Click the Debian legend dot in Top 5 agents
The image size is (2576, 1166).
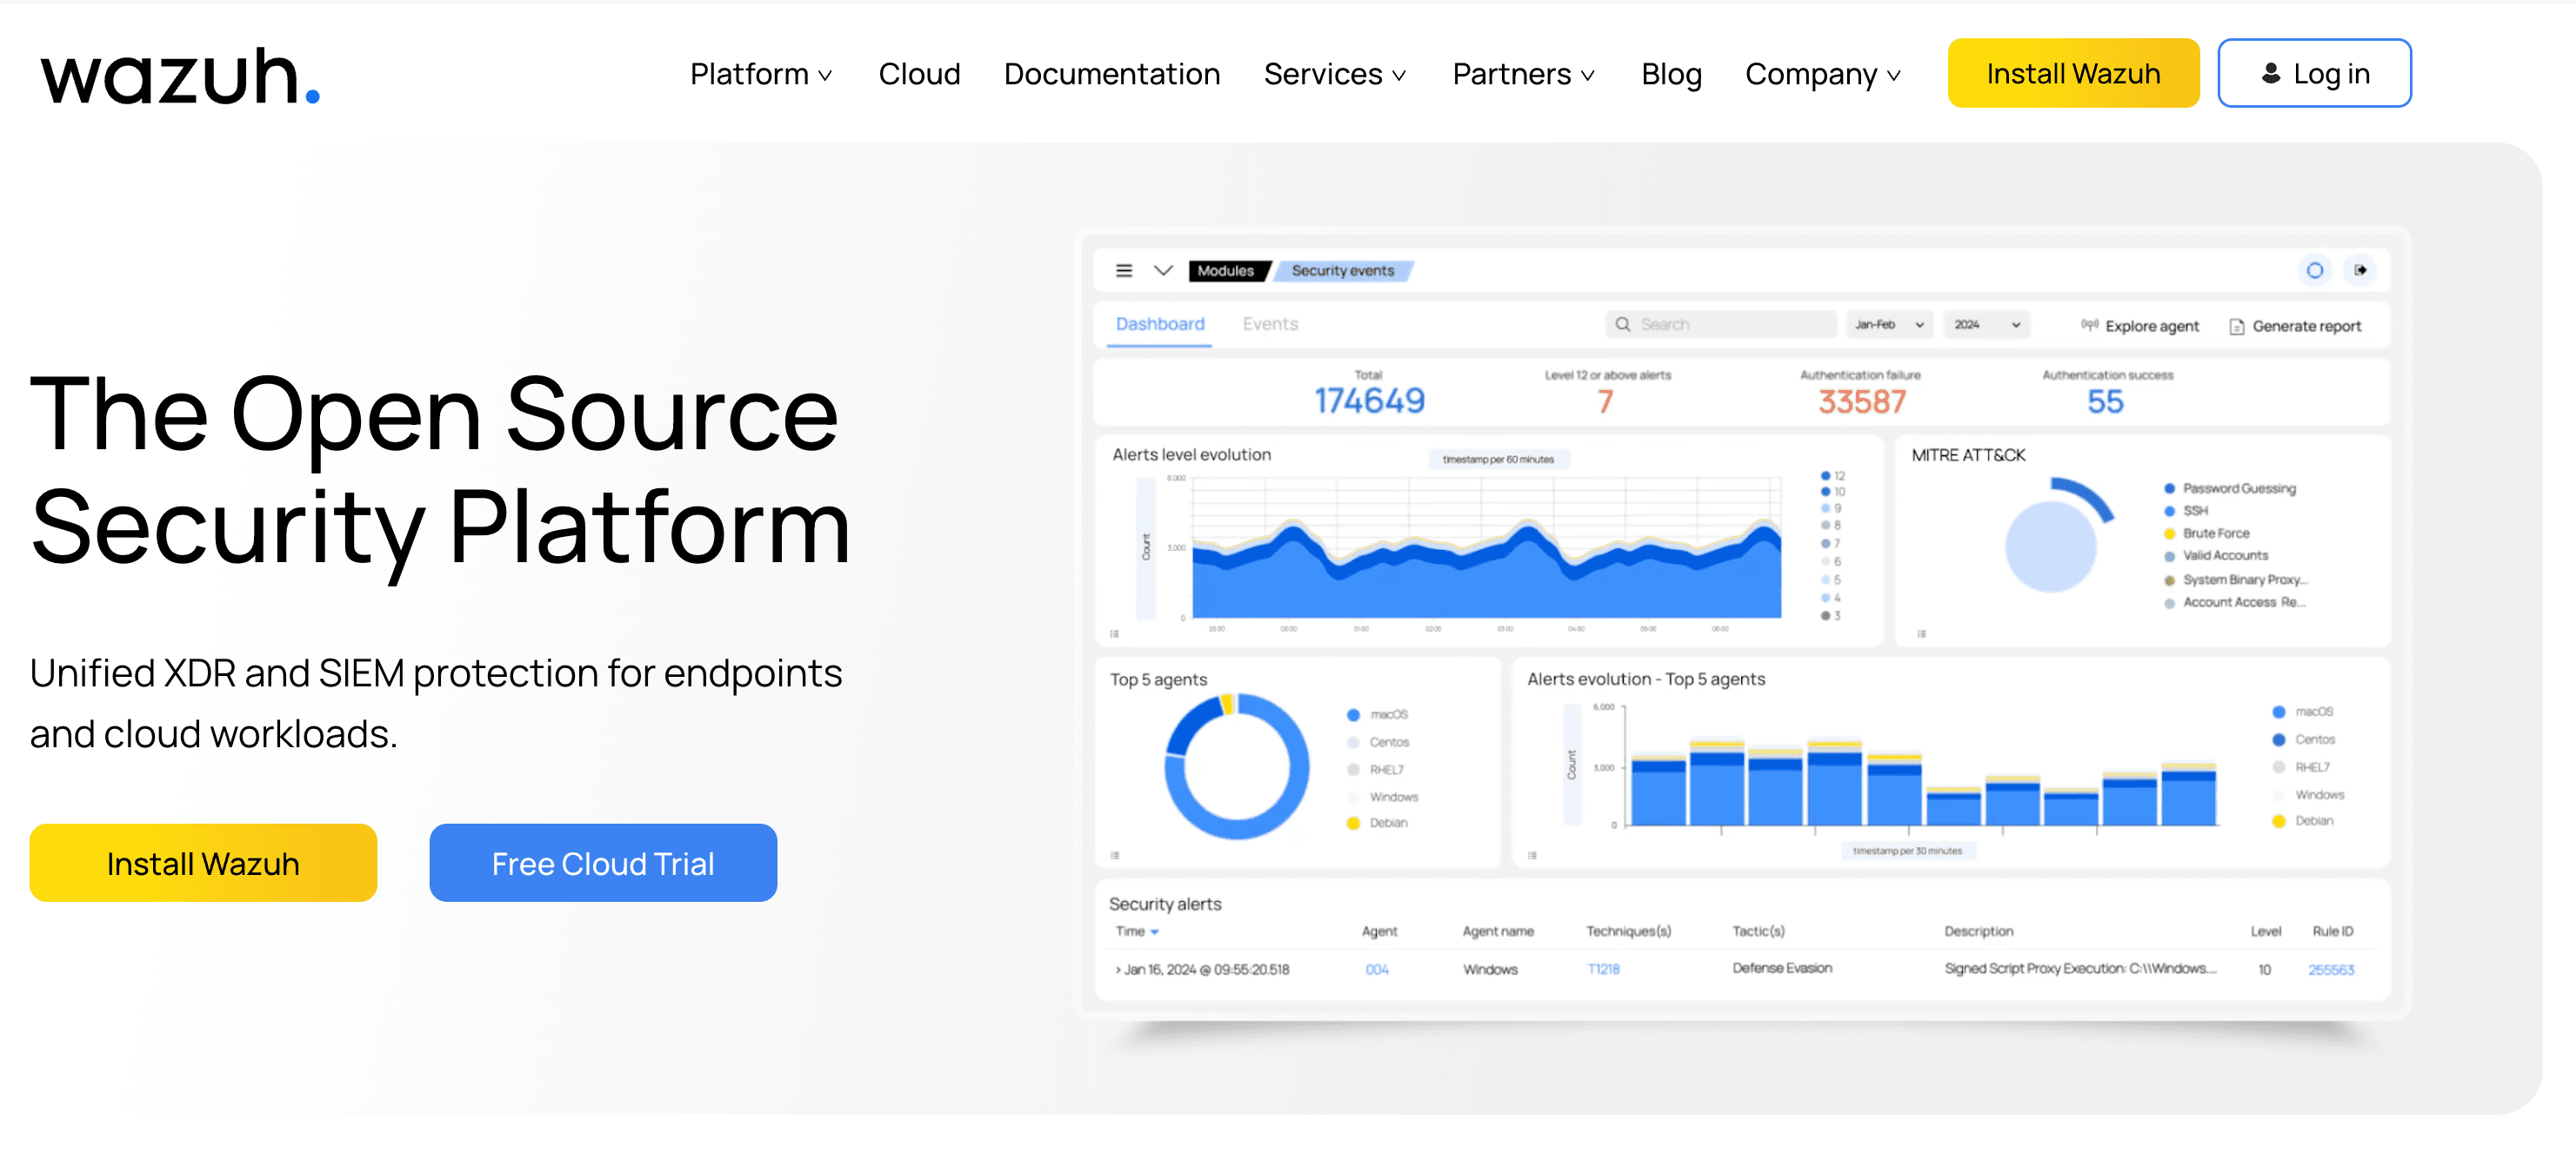point(1353,824)
